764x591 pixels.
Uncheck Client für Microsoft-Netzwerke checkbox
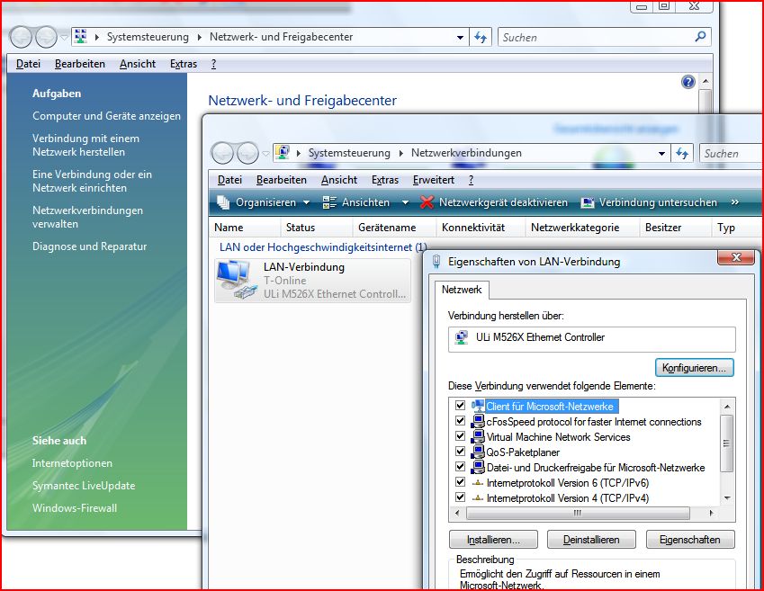(460, 406)
